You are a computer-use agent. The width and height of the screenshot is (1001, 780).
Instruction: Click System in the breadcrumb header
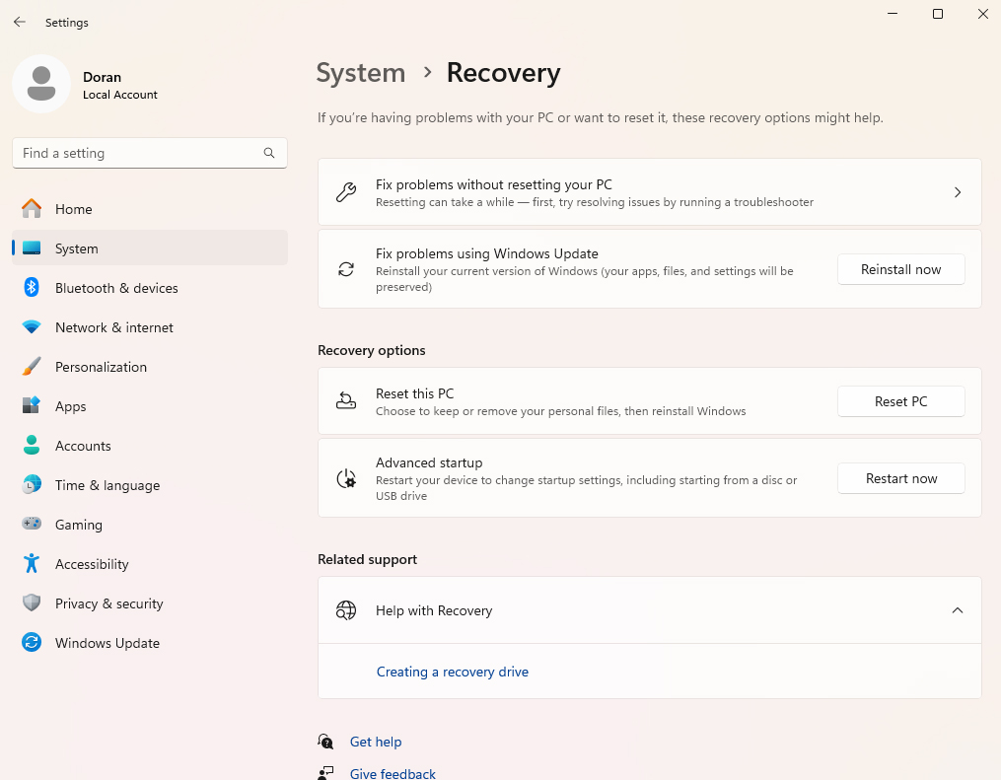(361, 73)
